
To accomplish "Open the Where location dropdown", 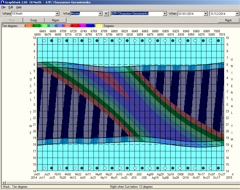I will point(57,14).
